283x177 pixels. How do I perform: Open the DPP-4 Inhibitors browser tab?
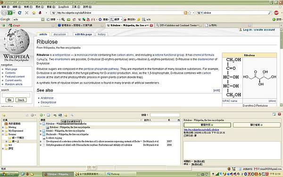(x=179, y=25)
